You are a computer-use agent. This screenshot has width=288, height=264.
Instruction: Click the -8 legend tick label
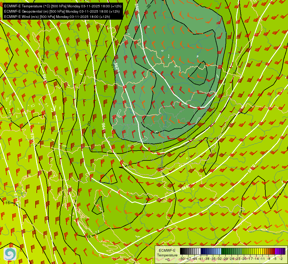269,259
